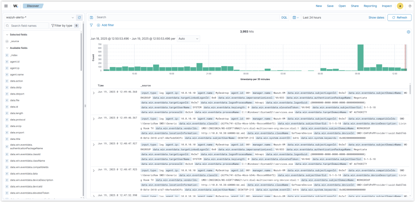The image size is (415, 202).
Task: Select the data.win.eventdata.compatibleIds field
Action: [29, 167]
